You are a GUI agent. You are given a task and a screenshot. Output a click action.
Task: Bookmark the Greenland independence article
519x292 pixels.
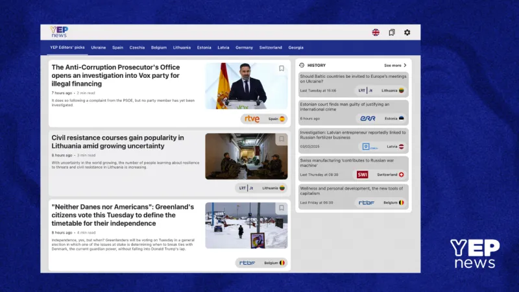pos(282,208)
